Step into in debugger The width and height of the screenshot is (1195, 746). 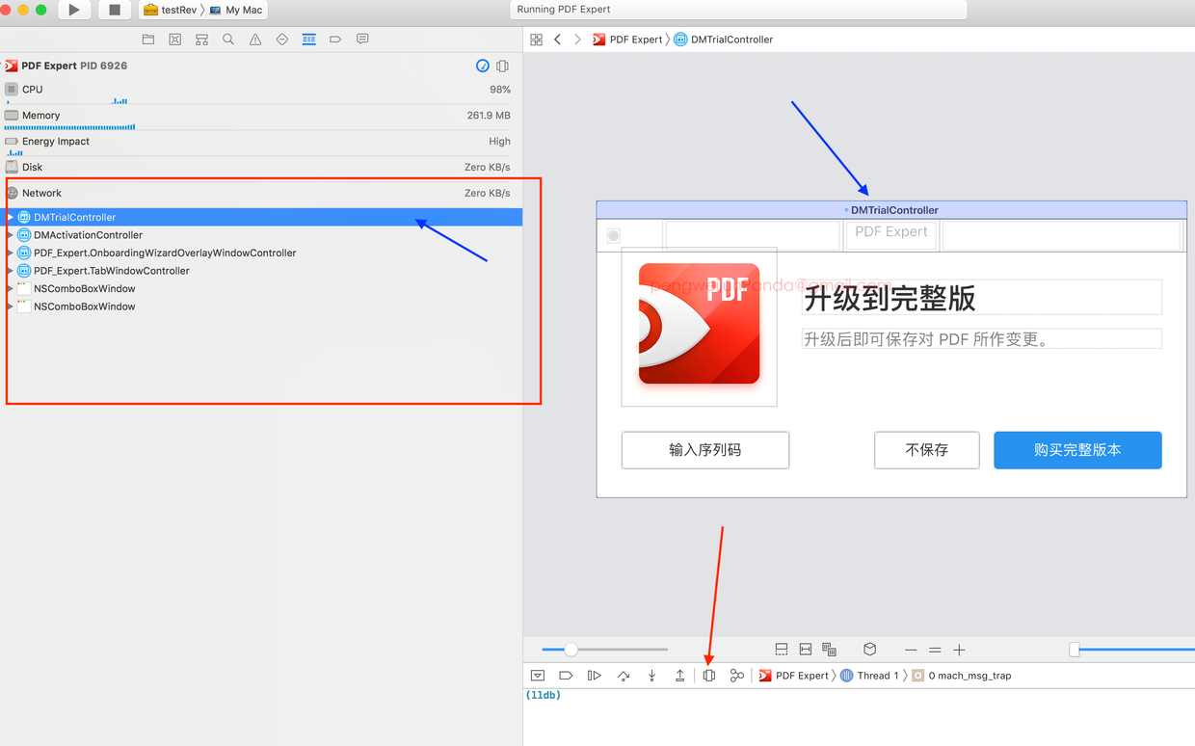[651, 676]
